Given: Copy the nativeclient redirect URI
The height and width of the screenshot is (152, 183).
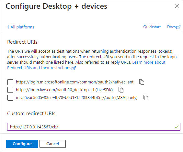Looking at the screenshot, I should pyautogui.click(x=142, y=82).
